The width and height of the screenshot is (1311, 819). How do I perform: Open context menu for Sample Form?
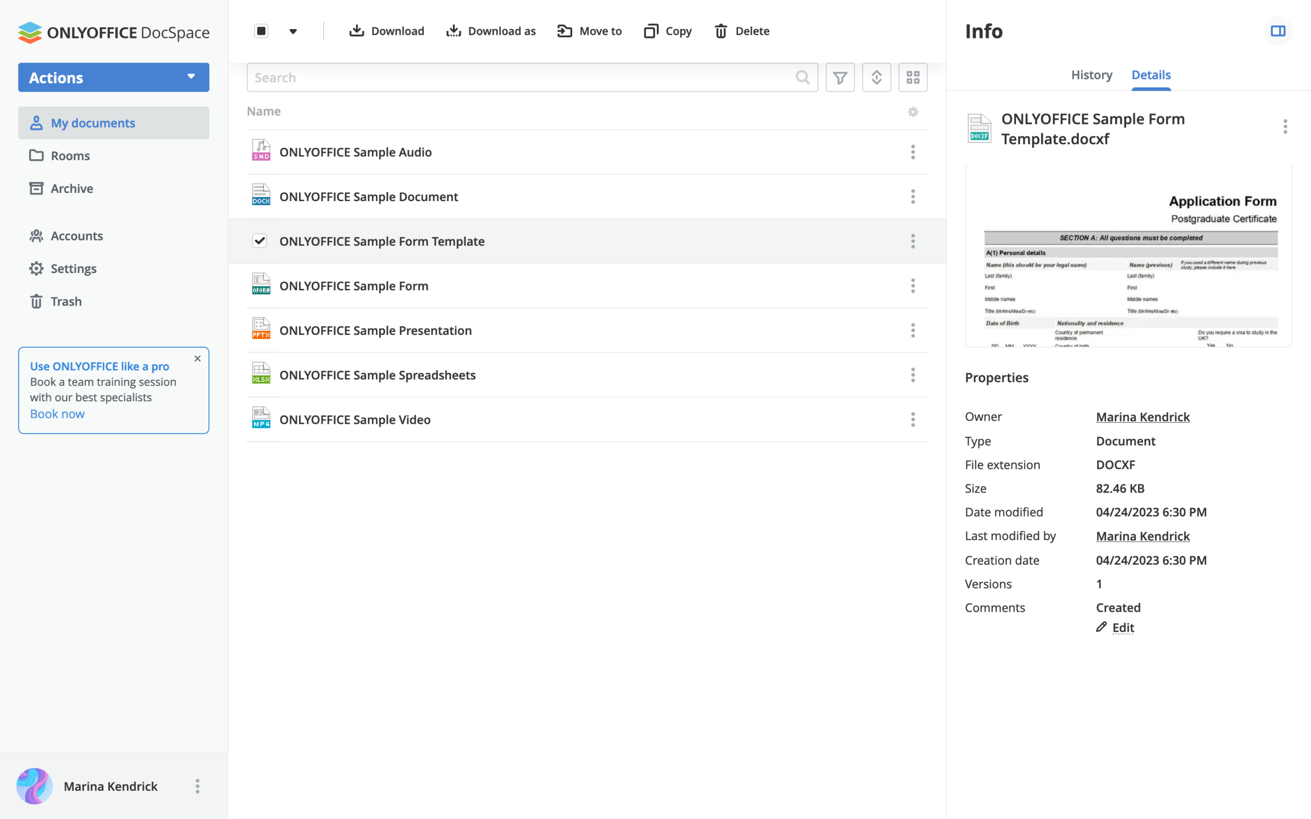point(913,286)
